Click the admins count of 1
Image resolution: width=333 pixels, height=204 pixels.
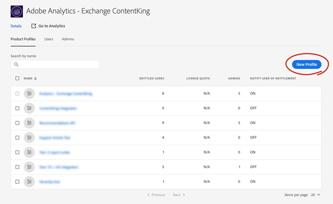[x=239, y=167]
